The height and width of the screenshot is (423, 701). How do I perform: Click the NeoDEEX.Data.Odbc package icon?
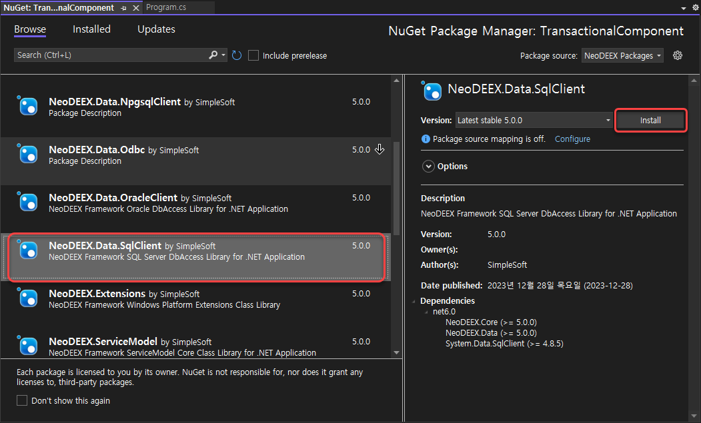[x=28, y=154]
